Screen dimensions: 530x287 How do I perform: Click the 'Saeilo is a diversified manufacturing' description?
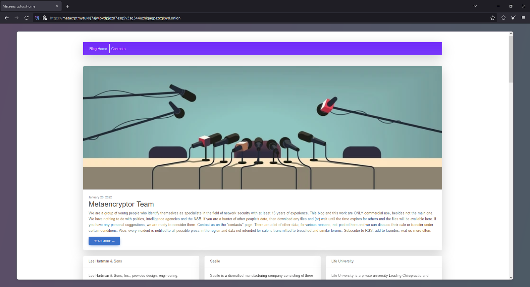click(261, 275)
